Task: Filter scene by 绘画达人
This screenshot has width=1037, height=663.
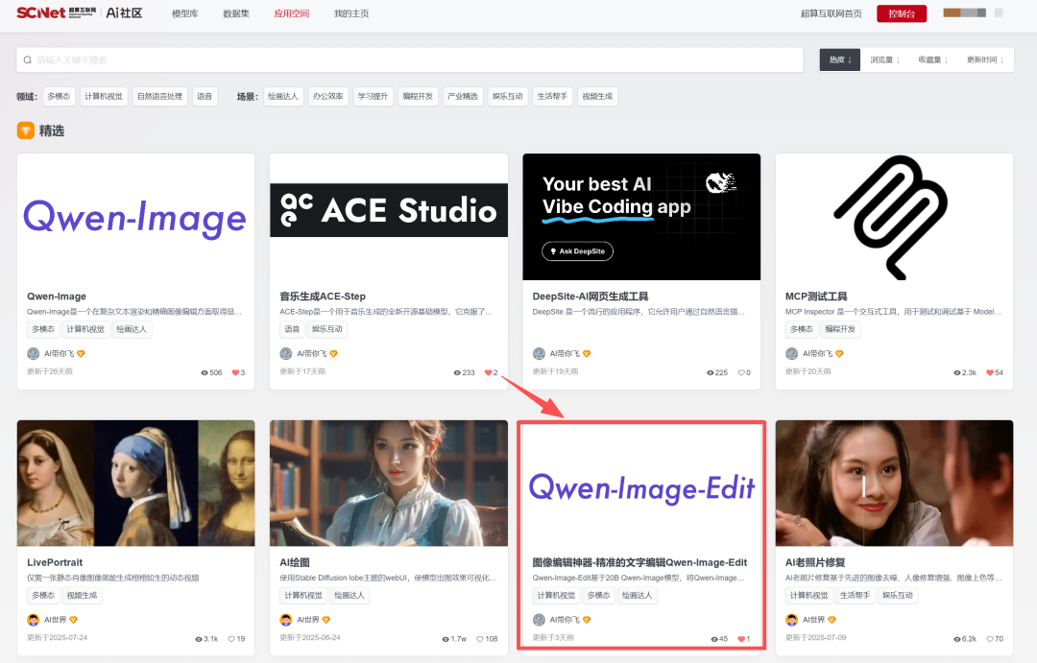Action: pyautogui.click(x=283, y=97)
